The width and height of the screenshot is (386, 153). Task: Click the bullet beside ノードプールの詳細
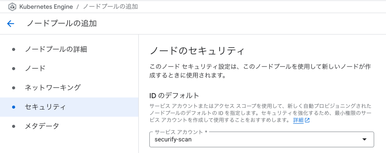point(14,49)
